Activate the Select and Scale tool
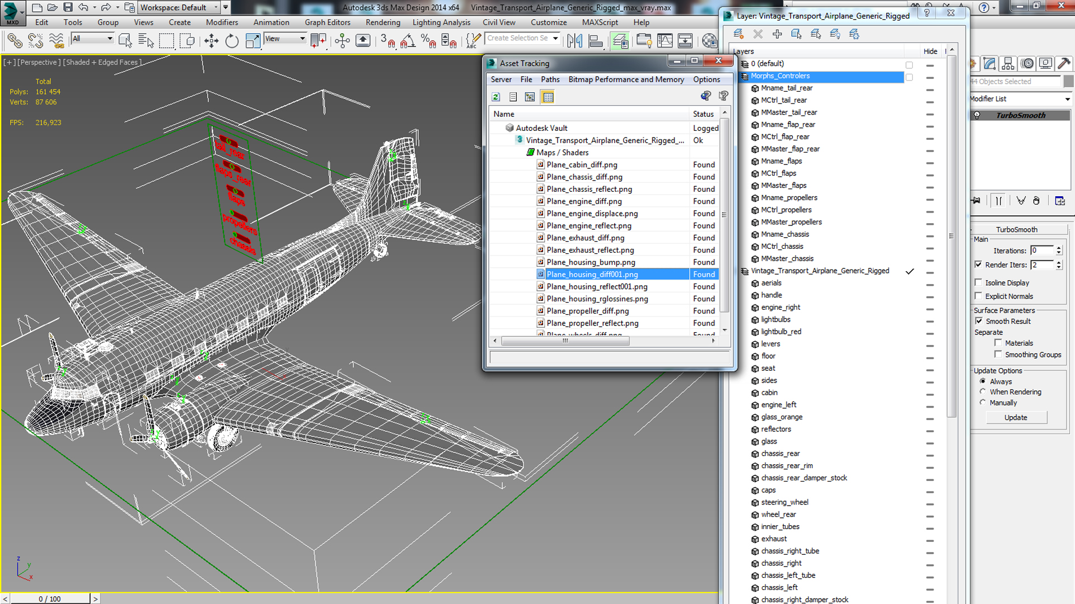The width and height of the screenshot is (1075, 604). pos(253,41)
